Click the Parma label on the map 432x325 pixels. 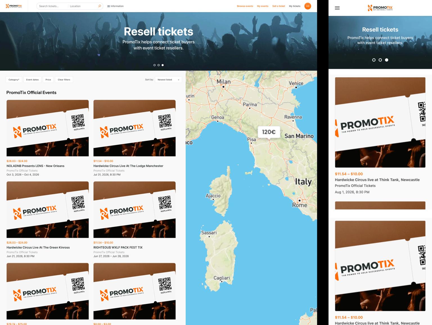tap(250, 104)
